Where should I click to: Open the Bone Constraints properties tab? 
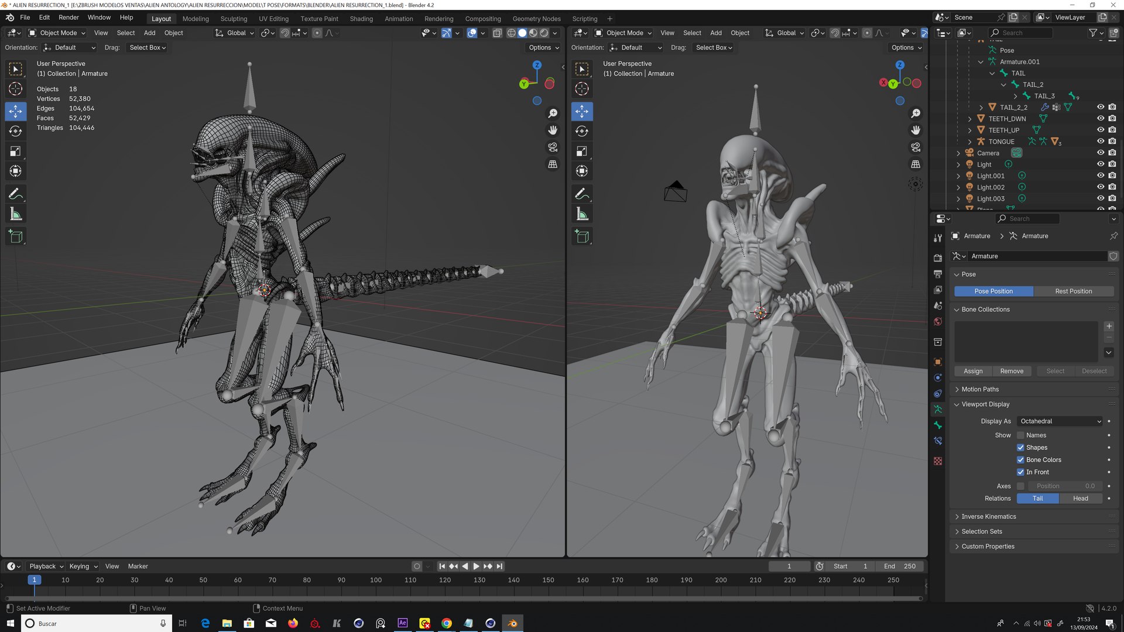(x=938, y=441)
